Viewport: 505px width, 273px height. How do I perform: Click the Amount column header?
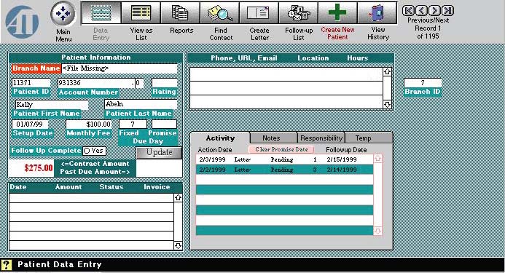(x=68, y=187)
